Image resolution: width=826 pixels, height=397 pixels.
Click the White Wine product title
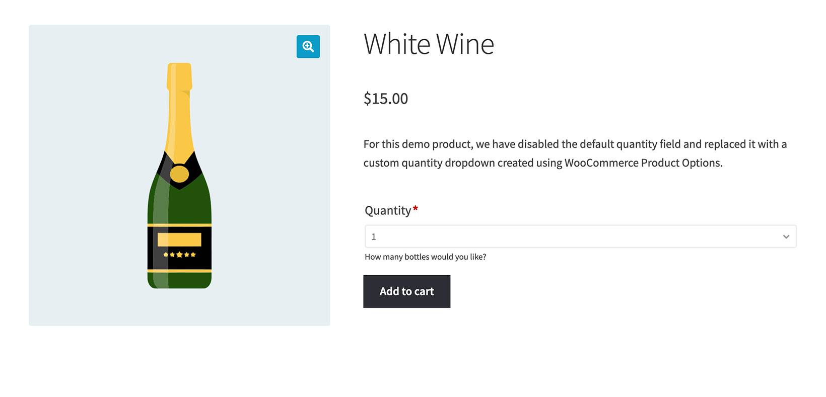coord(429,44)
